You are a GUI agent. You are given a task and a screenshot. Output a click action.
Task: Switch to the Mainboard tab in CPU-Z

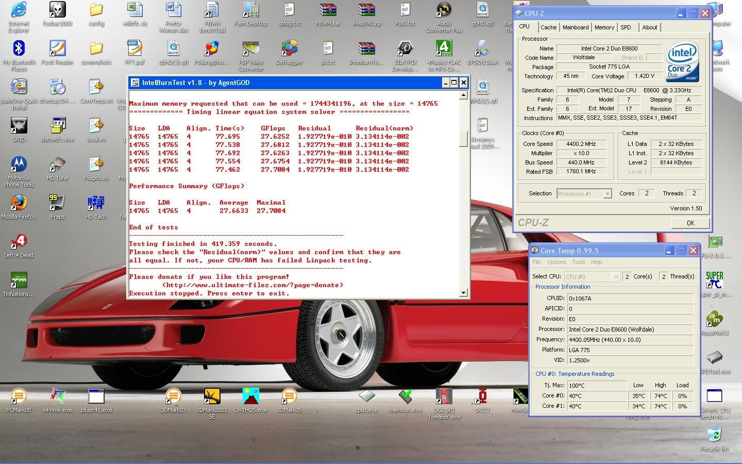(575, 27)
